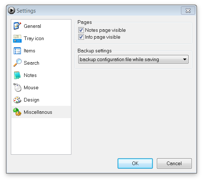
Task: Select the Mouse settings label
Action: 31,87
